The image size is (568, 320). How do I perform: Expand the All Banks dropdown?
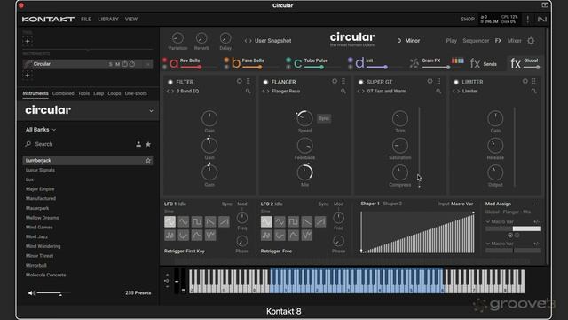41,130
